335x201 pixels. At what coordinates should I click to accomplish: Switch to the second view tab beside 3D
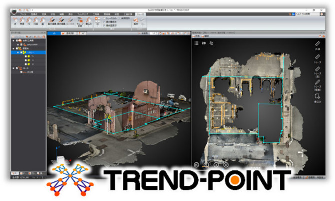click(69, 33)
